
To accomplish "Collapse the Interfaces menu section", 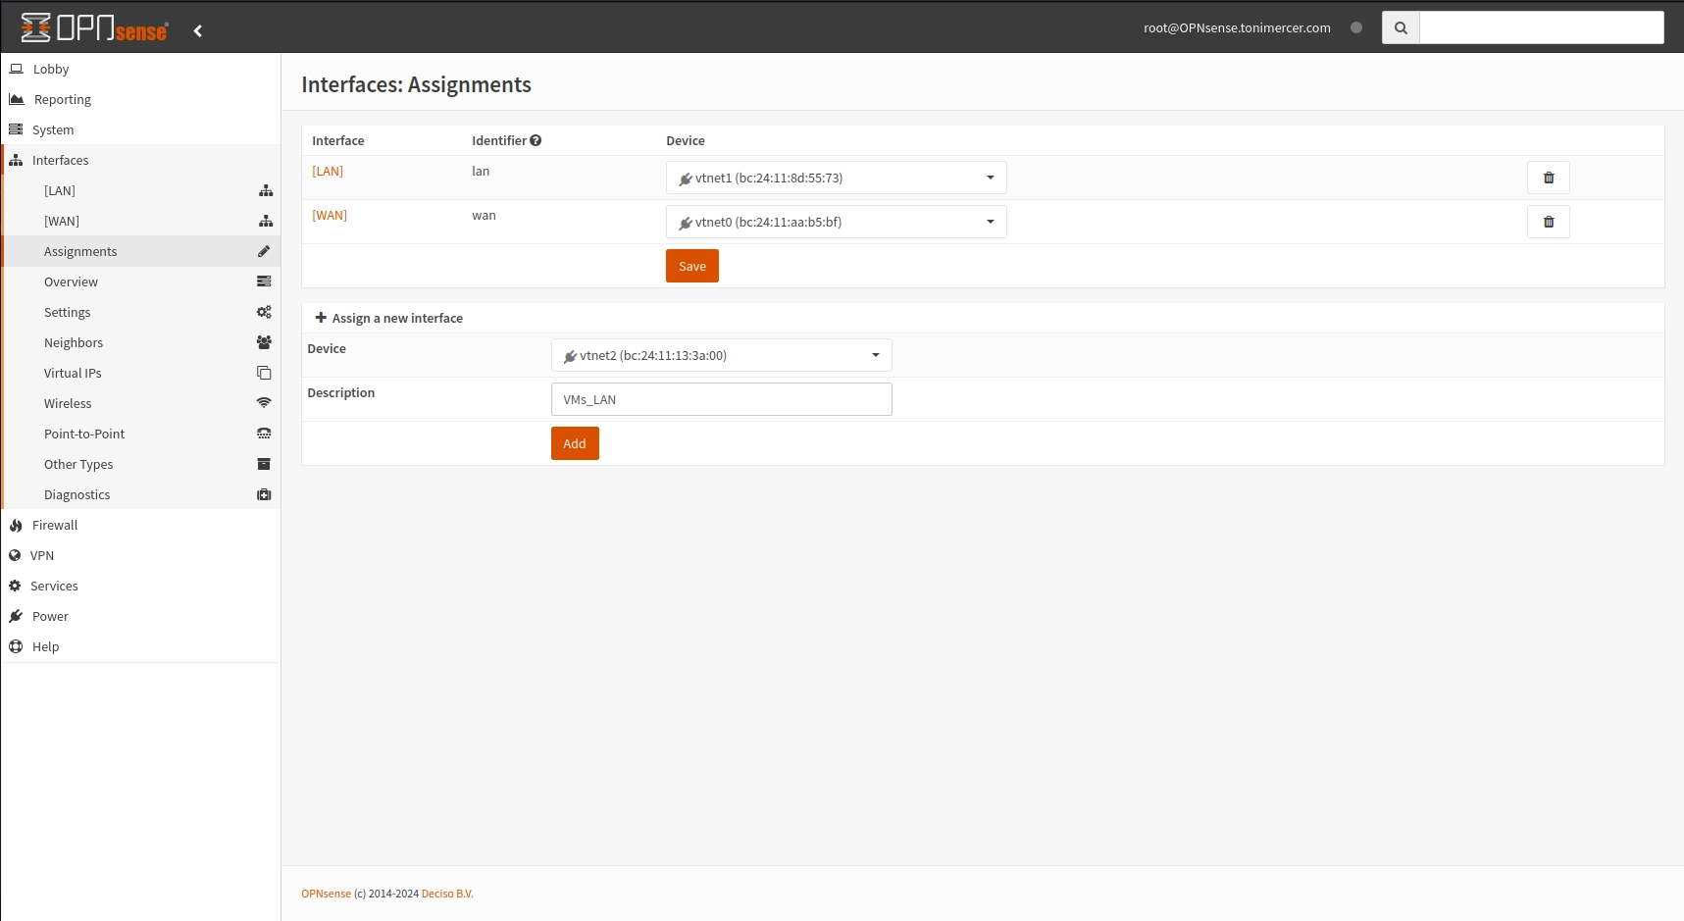I will (140, 160).
